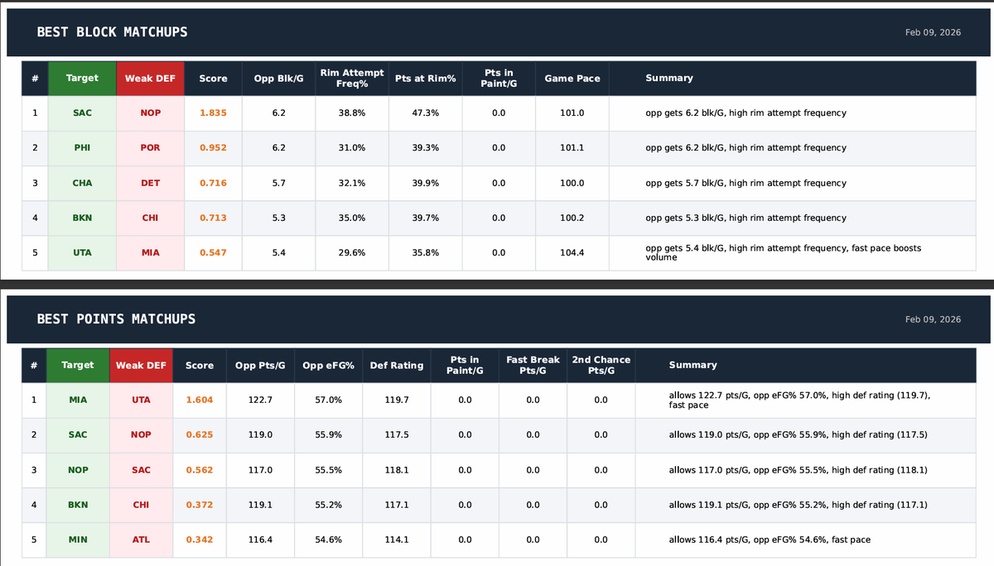Click the Fast Break Pts/G column header
This screenshot has width=994, height=566.
point(533,365)
